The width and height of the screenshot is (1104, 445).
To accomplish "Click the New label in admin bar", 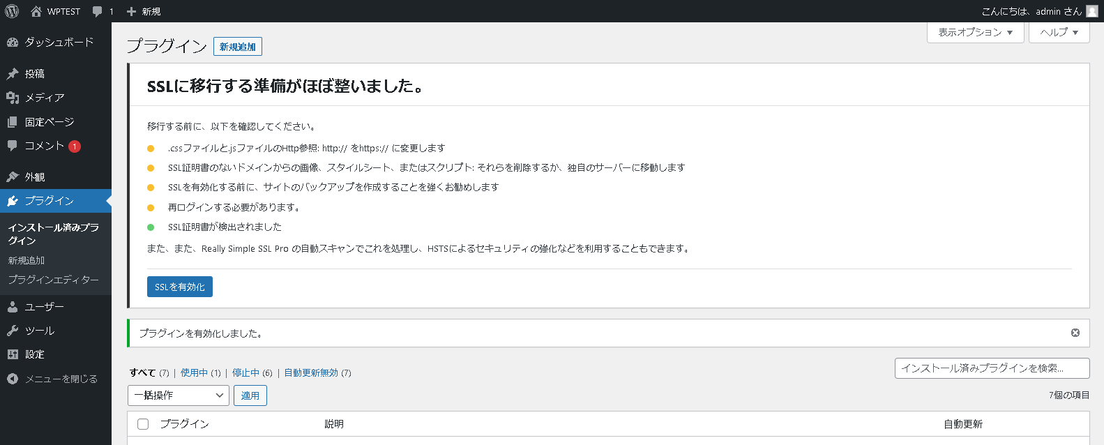I will tap(151, 11).
